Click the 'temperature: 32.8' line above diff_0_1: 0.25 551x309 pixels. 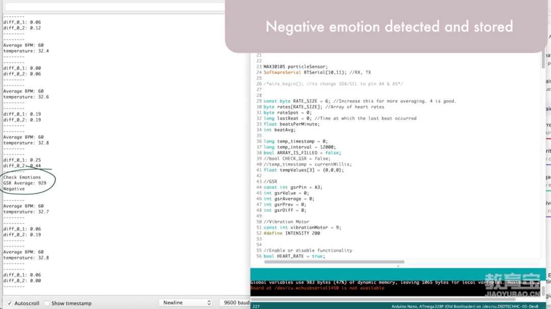coord(26,143)
